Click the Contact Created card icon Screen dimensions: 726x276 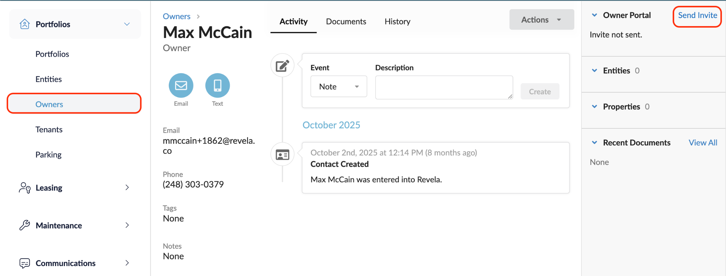click(283, 154)
